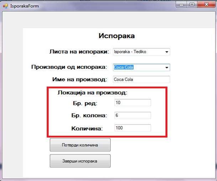Image resolution: width=217 pixels, height=181 pixels.
Task: Maximize the IsporakaForm window
Action: 192,5
